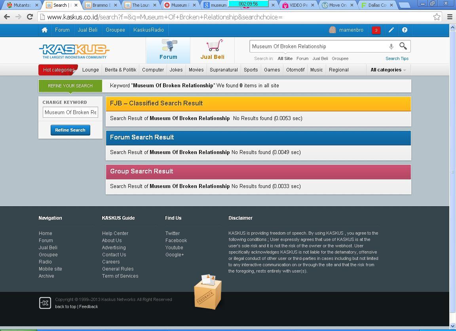The image size is (456, 331).
Task: Open the Chrome hamburger menu
Action: point(450,17)
